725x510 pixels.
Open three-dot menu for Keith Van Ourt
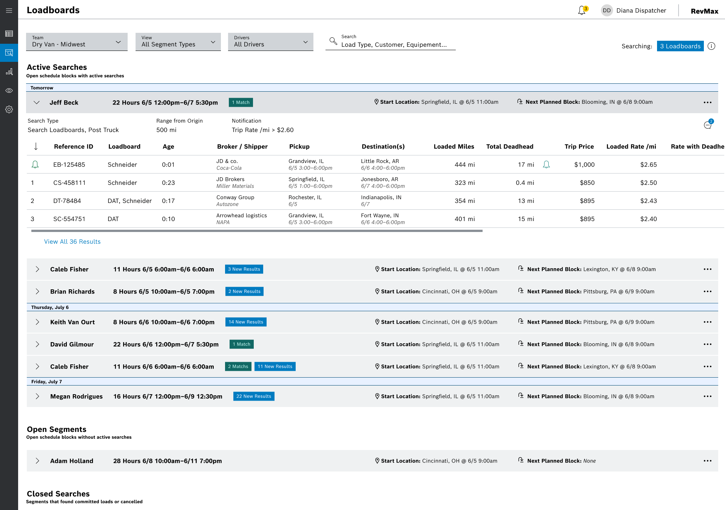point(707,322)
